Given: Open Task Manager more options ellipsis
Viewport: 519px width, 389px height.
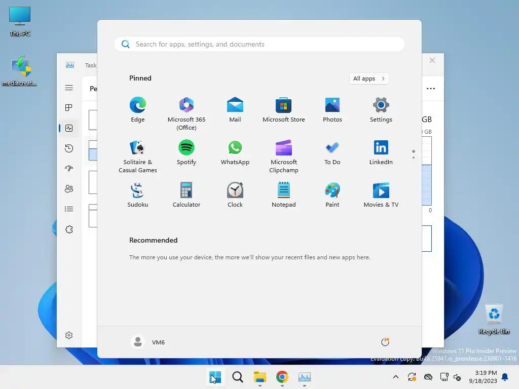Looking at the screenshot, I should pos(431,88).
